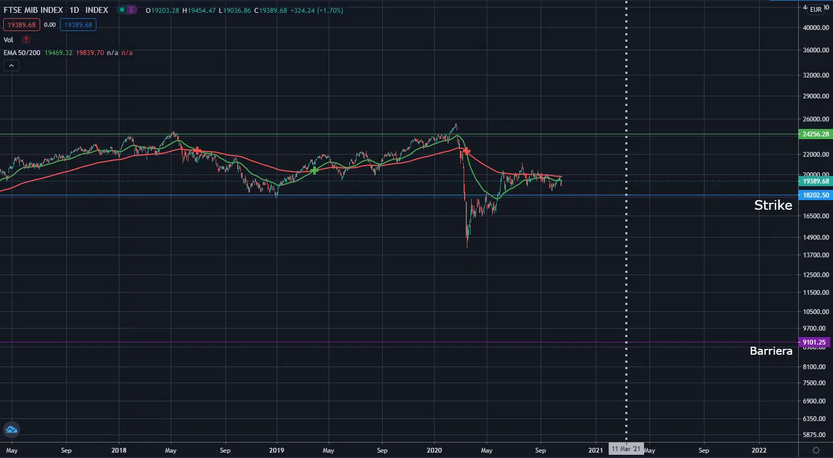Screen dimensions: 833x458
Task: Open the EUR currency dropdown
Action: [x=815, y=9]
